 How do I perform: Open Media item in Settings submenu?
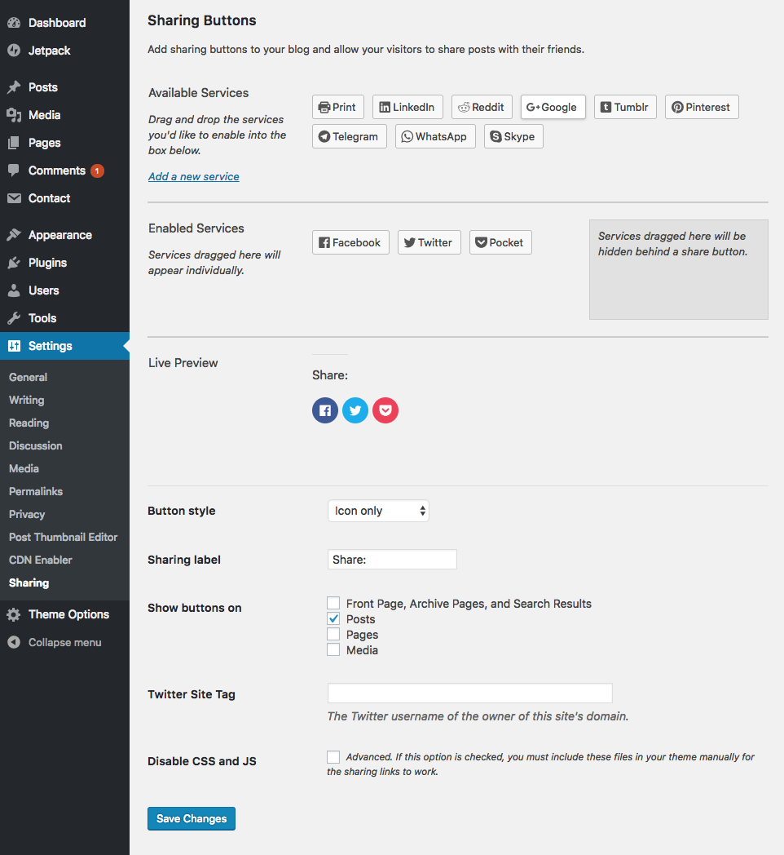pos(24,469)
